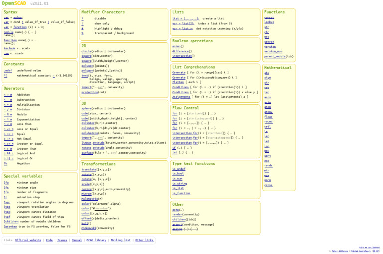
Task: Click the lookup function link
Action: coord(269,22)
